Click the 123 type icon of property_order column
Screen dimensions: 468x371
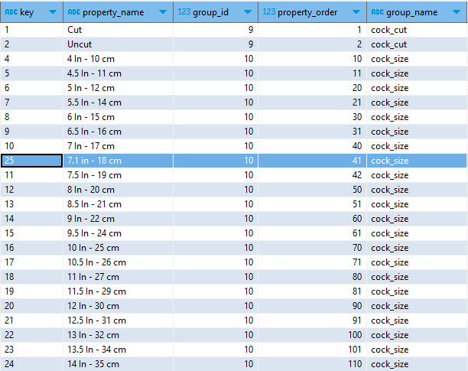[269, 12]
